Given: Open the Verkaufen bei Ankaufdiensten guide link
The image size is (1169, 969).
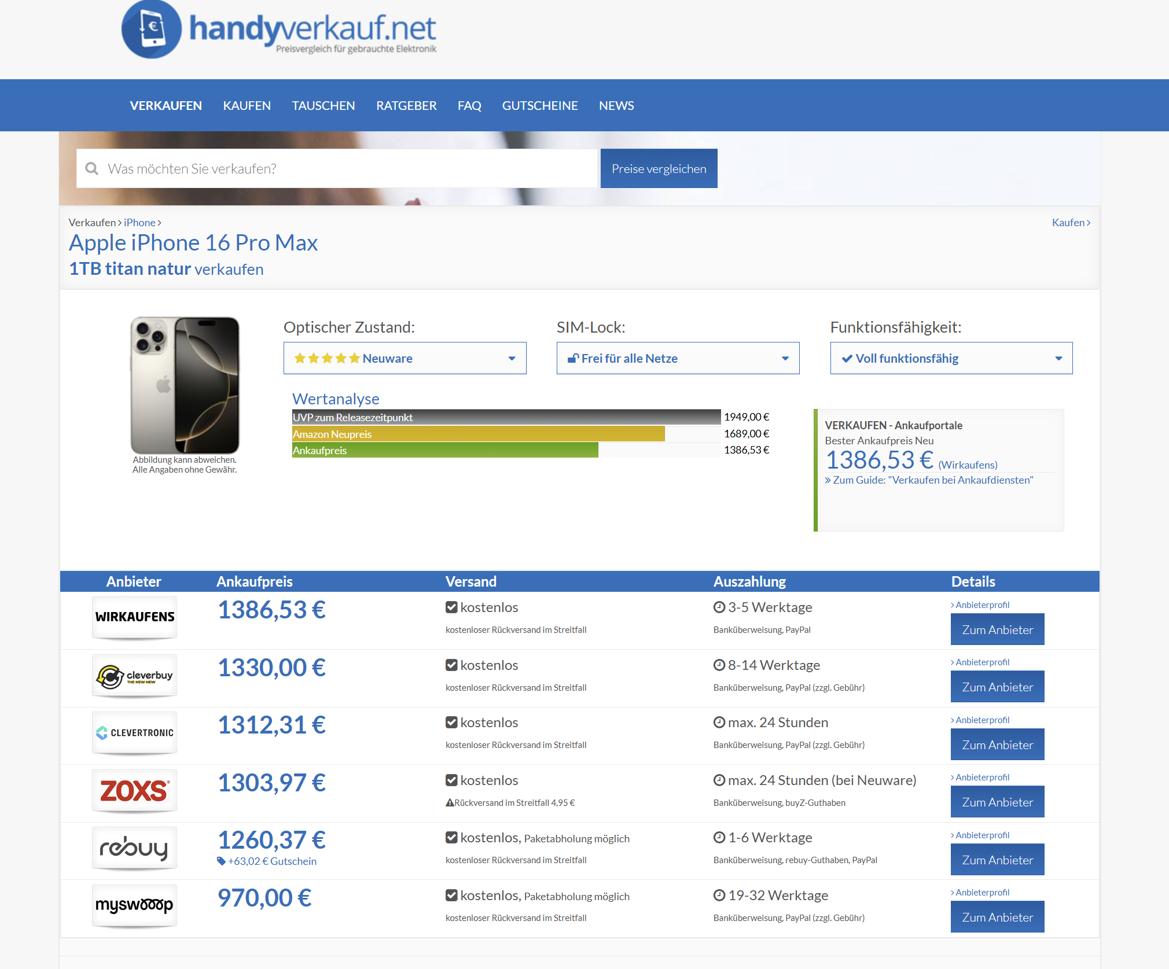Looking at the screenshot, I should coord(929,480).
